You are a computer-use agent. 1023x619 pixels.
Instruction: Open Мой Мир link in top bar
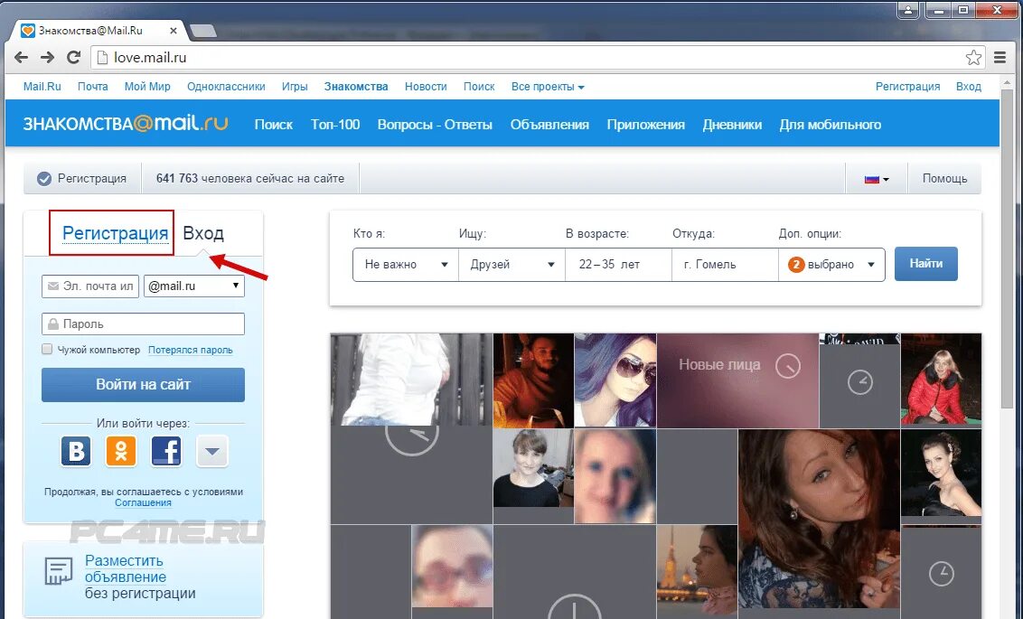(x=147, y=87)
